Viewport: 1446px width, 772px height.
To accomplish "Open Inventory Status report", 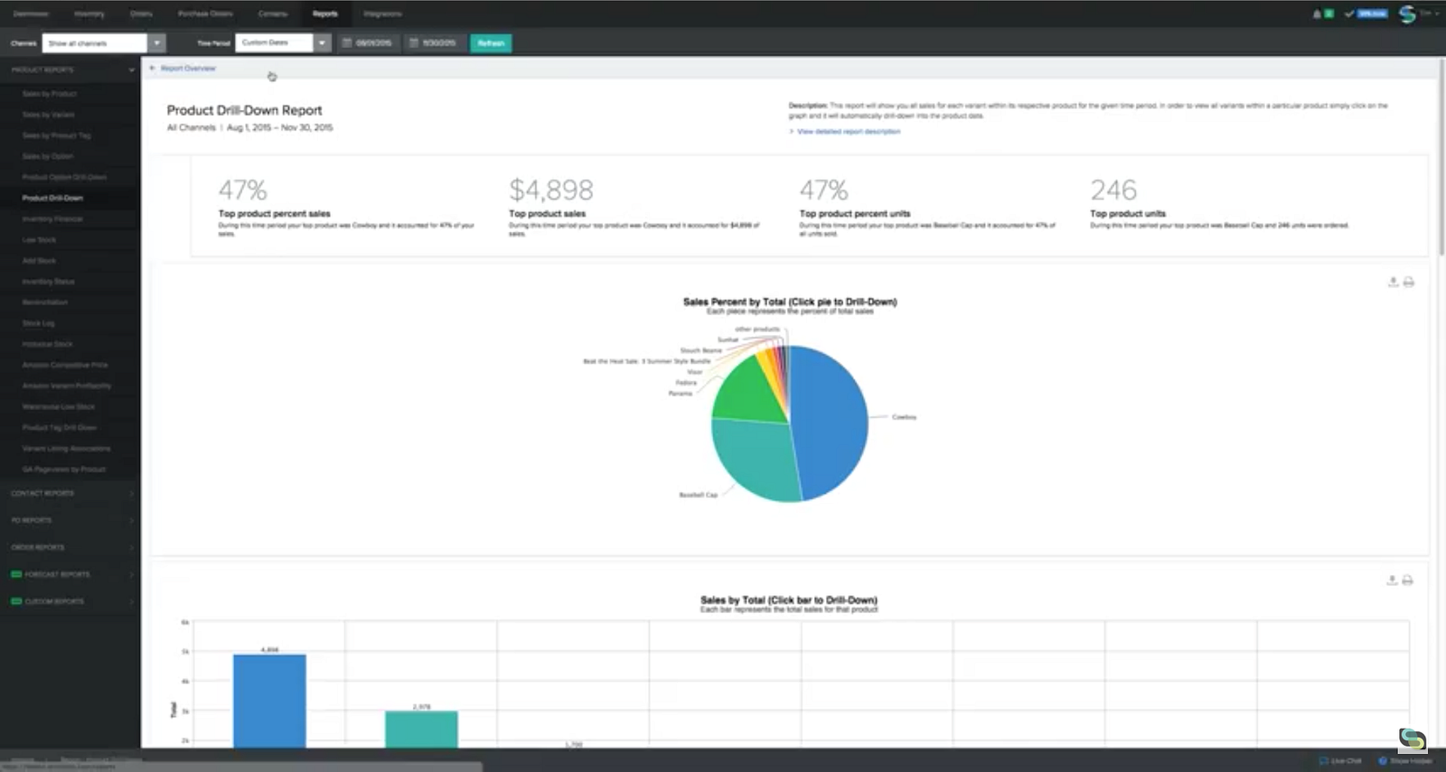I will 48,281.
